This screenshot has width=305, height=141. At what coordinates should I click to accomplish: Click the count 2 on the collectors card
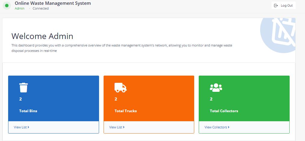[211, 99]
